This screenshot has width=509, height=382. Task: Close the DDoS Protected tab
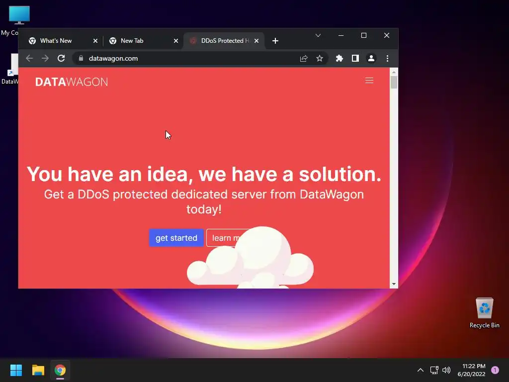click(256, 41)
